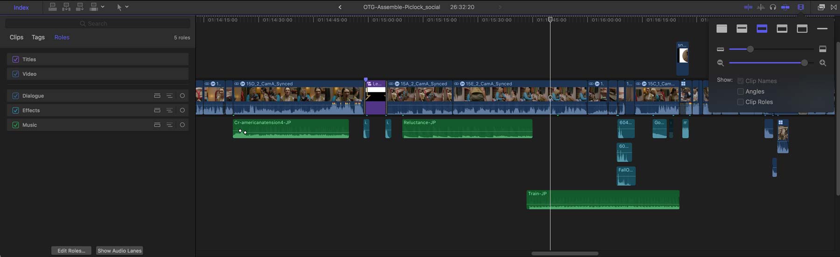
Task: Go forward in timeline history arrow
Action: [500, 7]
